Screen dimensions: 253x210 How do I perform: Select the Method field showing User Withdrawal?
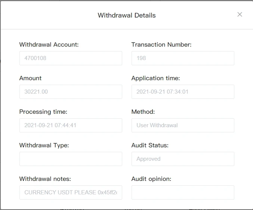click(x=183, y=125)
